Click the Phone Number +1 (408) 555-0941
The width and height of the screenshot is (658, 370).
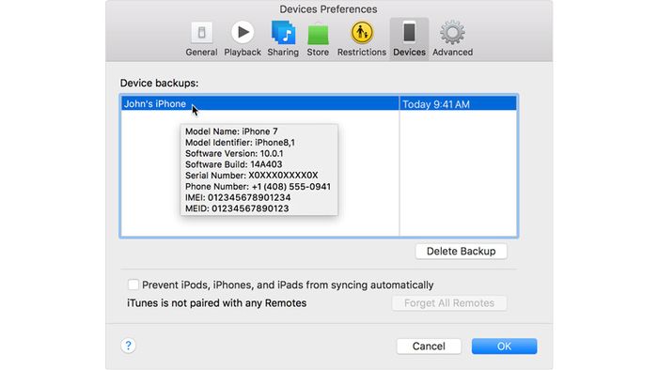pyautogui.click(x=258, y=187)
